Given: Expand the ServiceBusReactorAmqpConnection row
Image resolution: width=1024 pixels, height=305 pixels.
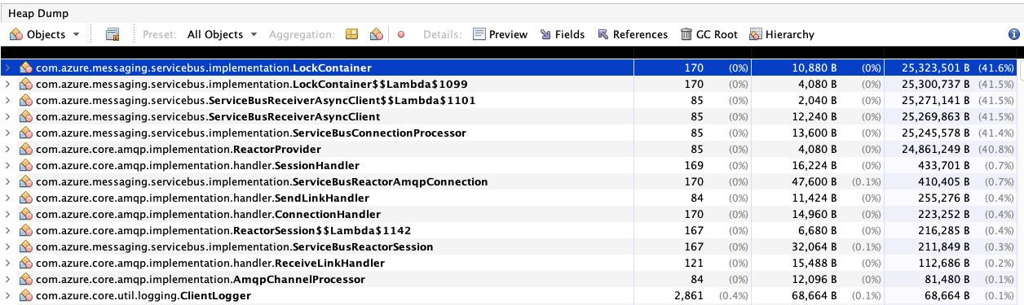Looking at the screenshot, I should [8, 182].
